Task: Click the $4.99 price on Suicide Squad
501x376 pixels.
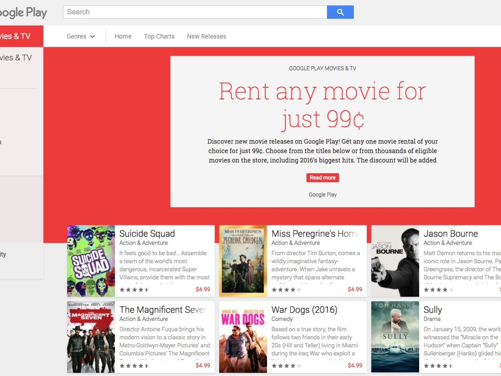Action: point(203,289)
